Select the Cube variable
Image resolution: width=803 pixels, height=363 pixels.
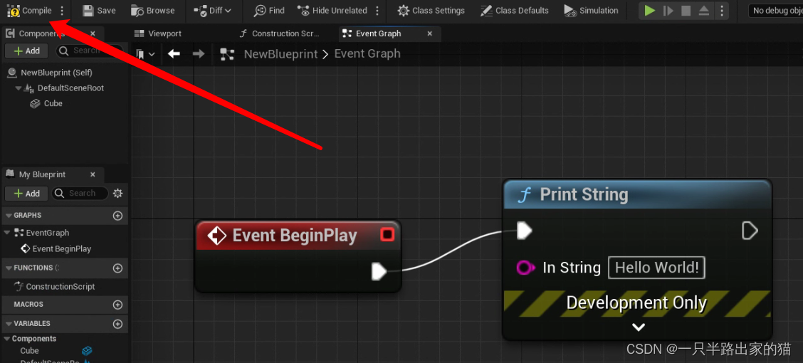[x=29, y=351]
